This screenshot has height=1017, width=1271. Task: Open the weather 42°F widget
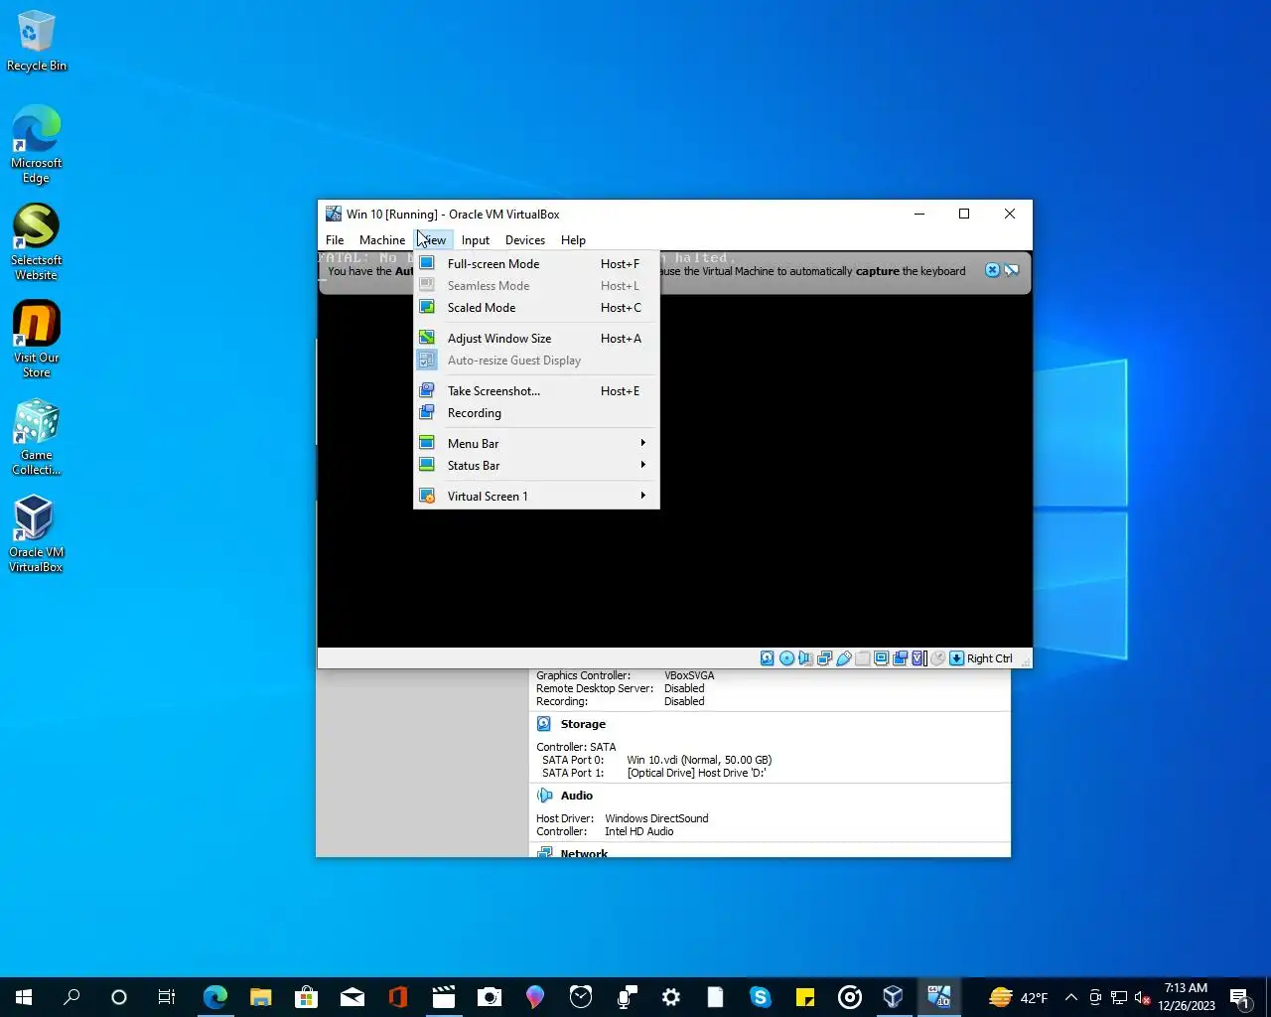[1019, 997]
